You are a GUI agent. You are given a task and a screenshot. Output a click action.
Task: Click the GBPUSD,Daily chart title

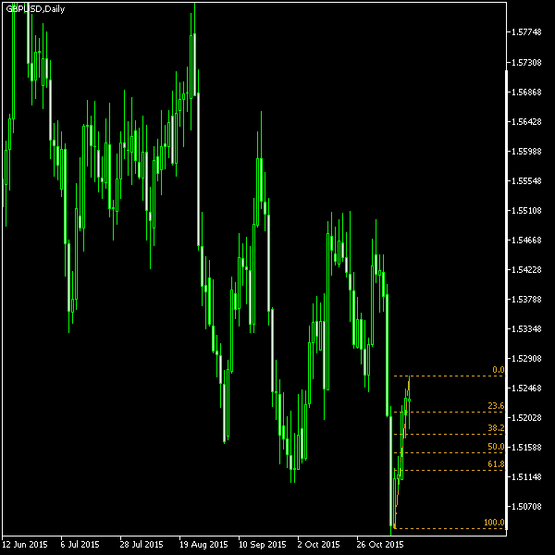pyautogui.click(x=35, y=9)
